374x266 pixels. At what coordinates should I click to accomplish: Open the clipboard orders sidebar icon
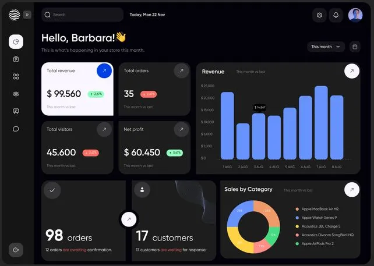[x=16, y=59]
